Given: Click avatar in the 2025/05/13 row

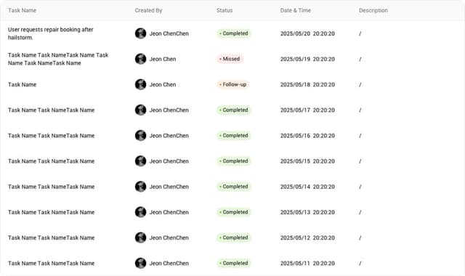Looking at the screenshot, I should (140, 212).
